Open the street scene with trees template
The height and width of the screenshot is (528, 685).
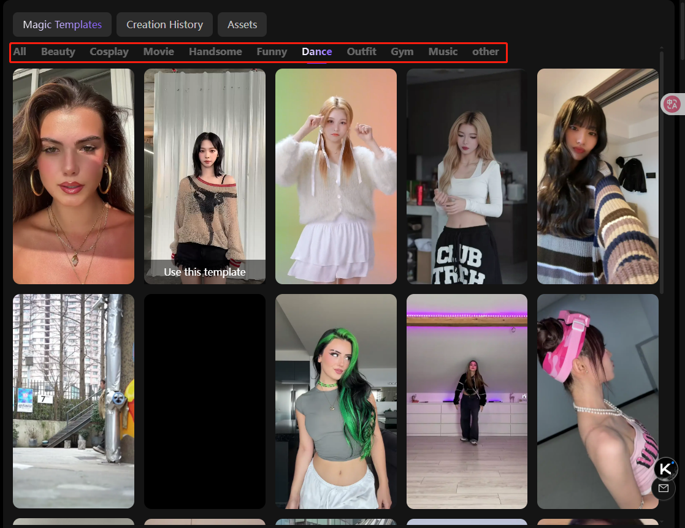click(x=74, y=401)
